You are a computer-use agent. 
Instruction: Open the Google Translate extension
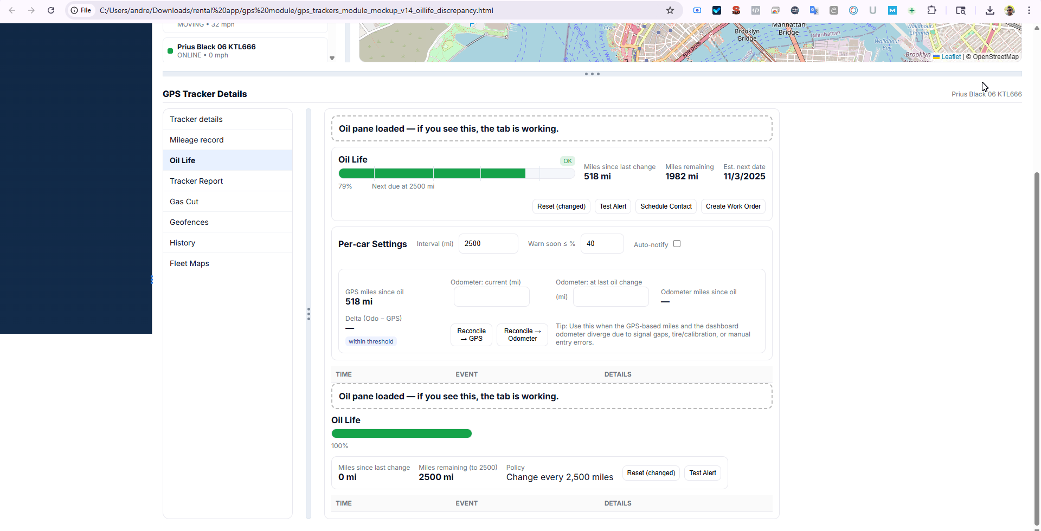point(814,10)
